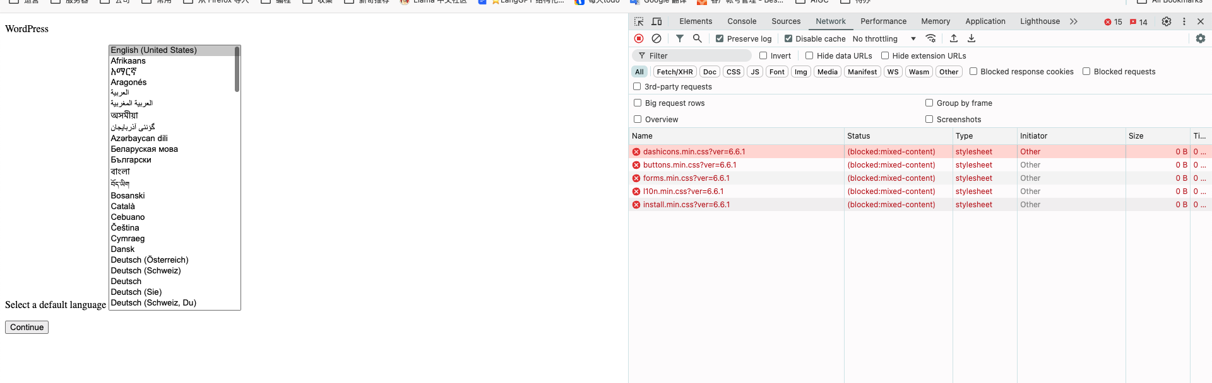Enable the Blocked requests checkbox
This screenshot has width=1212, height=383.
click(1086, 71)
